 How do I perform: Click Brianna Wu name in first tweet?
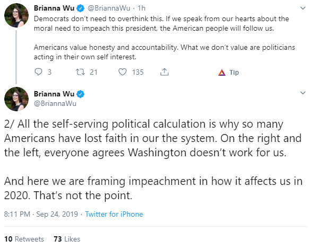pyautogui.click(x=54, y=8)
